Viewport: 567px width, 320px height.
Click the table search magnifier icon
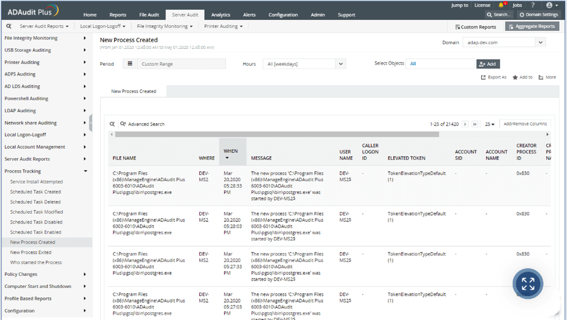(112, 124)
